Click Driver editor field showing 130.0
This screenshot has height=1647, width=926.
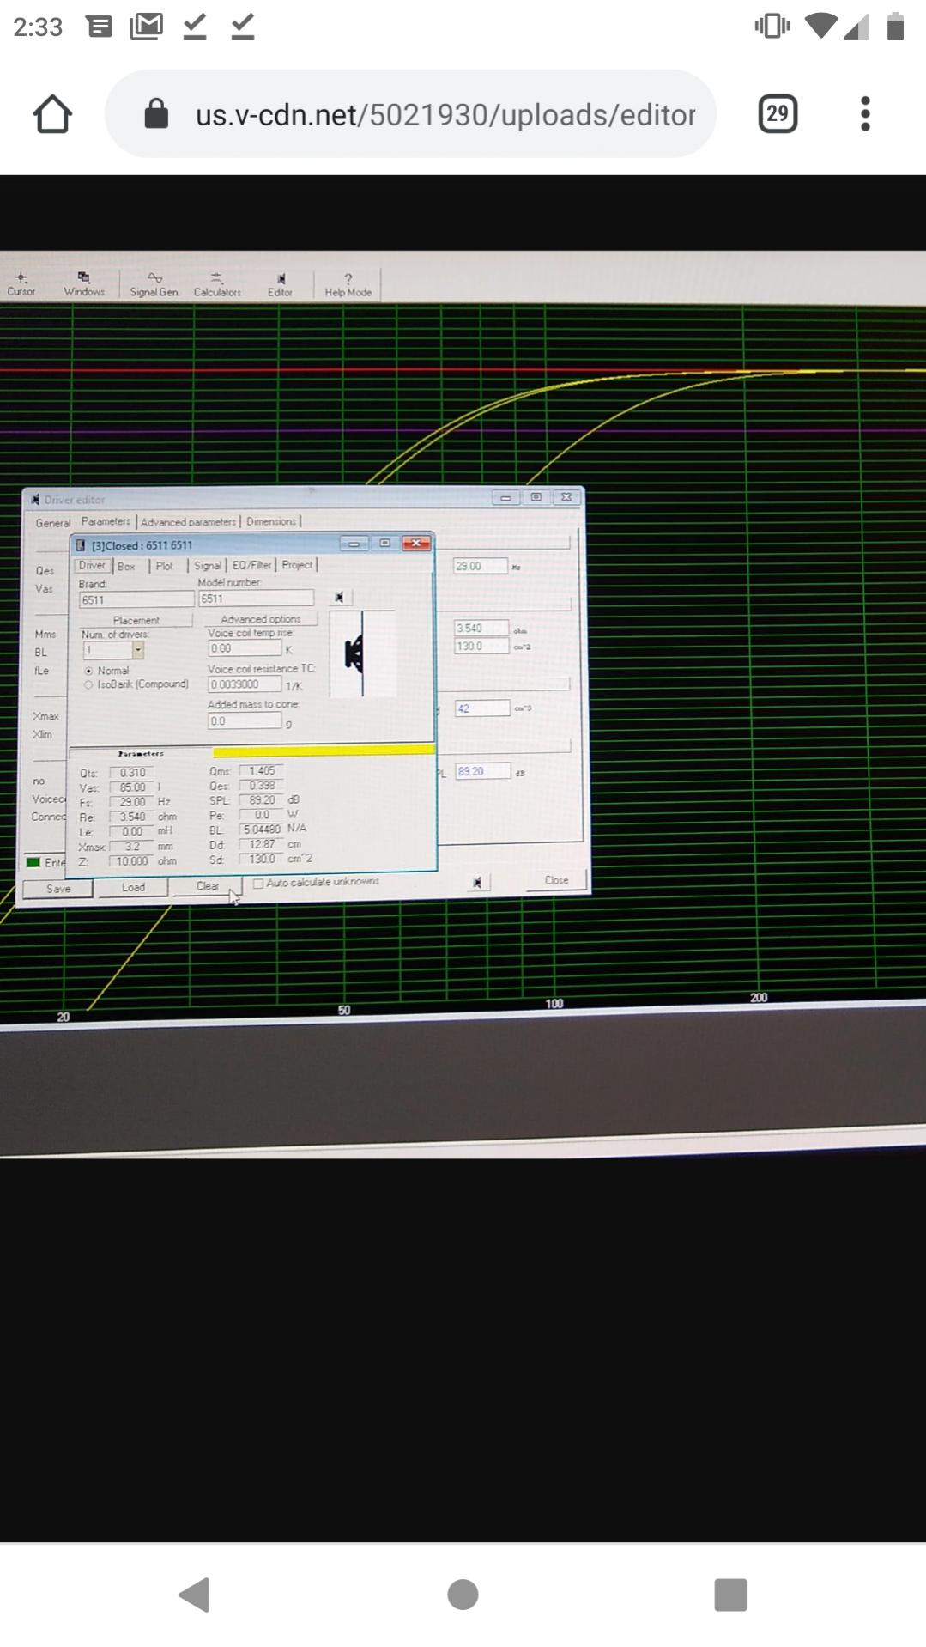point(481,646)
